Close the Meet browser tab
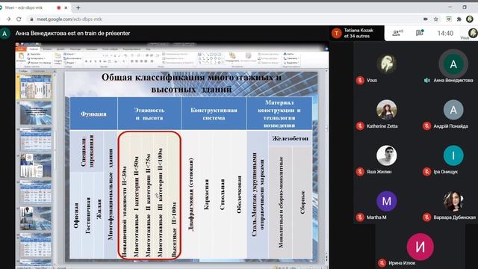The width and height of the screenshot is (478, 269). (x=66, y=7)
